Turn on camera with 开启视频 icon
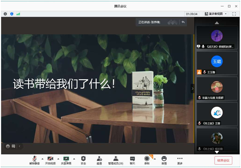 (x=50, y=158)
